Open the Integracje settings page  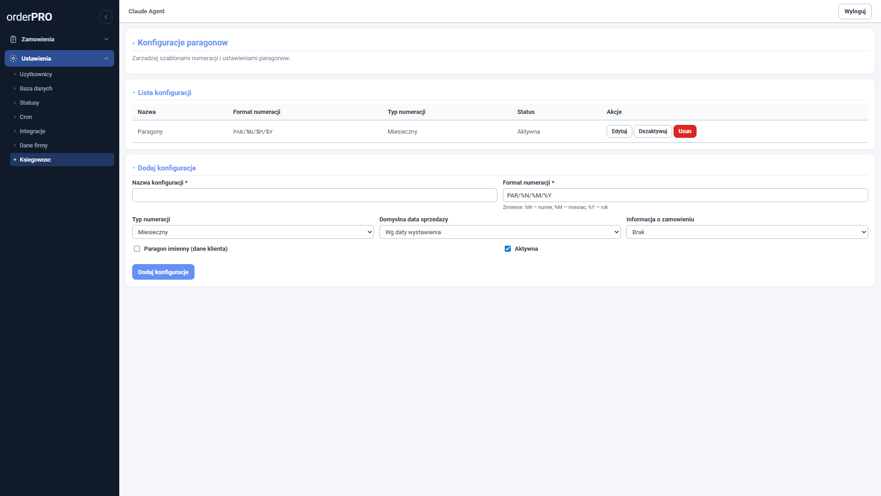tap(33, 131)
